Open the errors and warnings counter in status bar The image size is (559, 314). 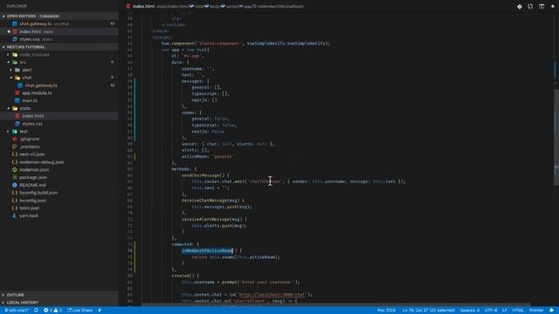[52, 311]
